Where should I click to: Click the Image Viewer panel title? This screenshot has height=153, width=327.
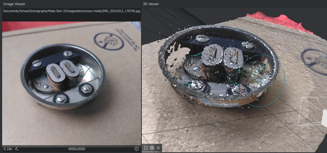[14, 4]
